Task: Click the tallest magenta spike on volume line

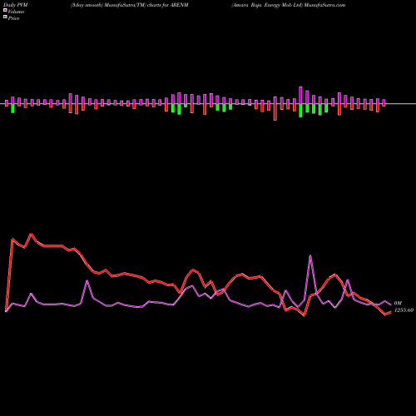Action: [310, 255]
